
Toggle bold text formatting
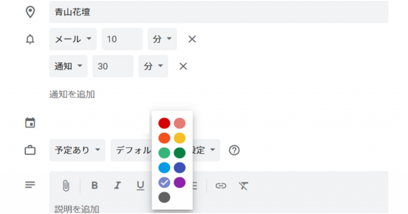[94, 185]
